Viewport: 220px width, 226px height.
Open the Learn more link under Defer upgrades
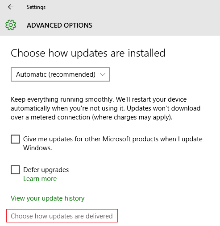pyautogui.click(x=40, y=179)
